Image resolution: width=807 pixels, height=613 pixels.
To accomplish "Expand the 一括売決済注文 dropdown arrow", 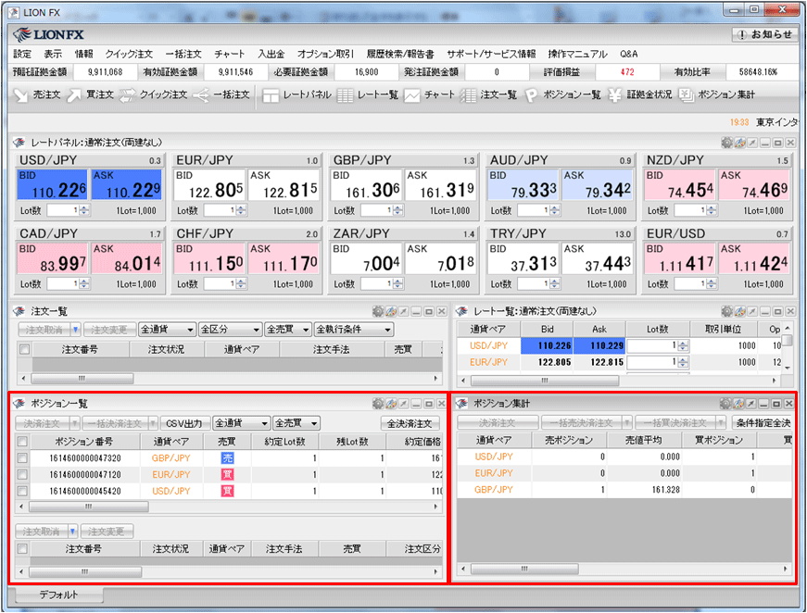I will (x=627, y=423).
